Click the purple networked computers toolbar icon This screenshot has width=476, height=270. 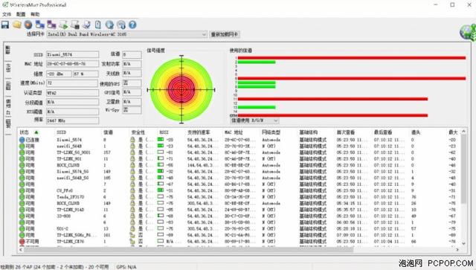click(x=51, y=25)
